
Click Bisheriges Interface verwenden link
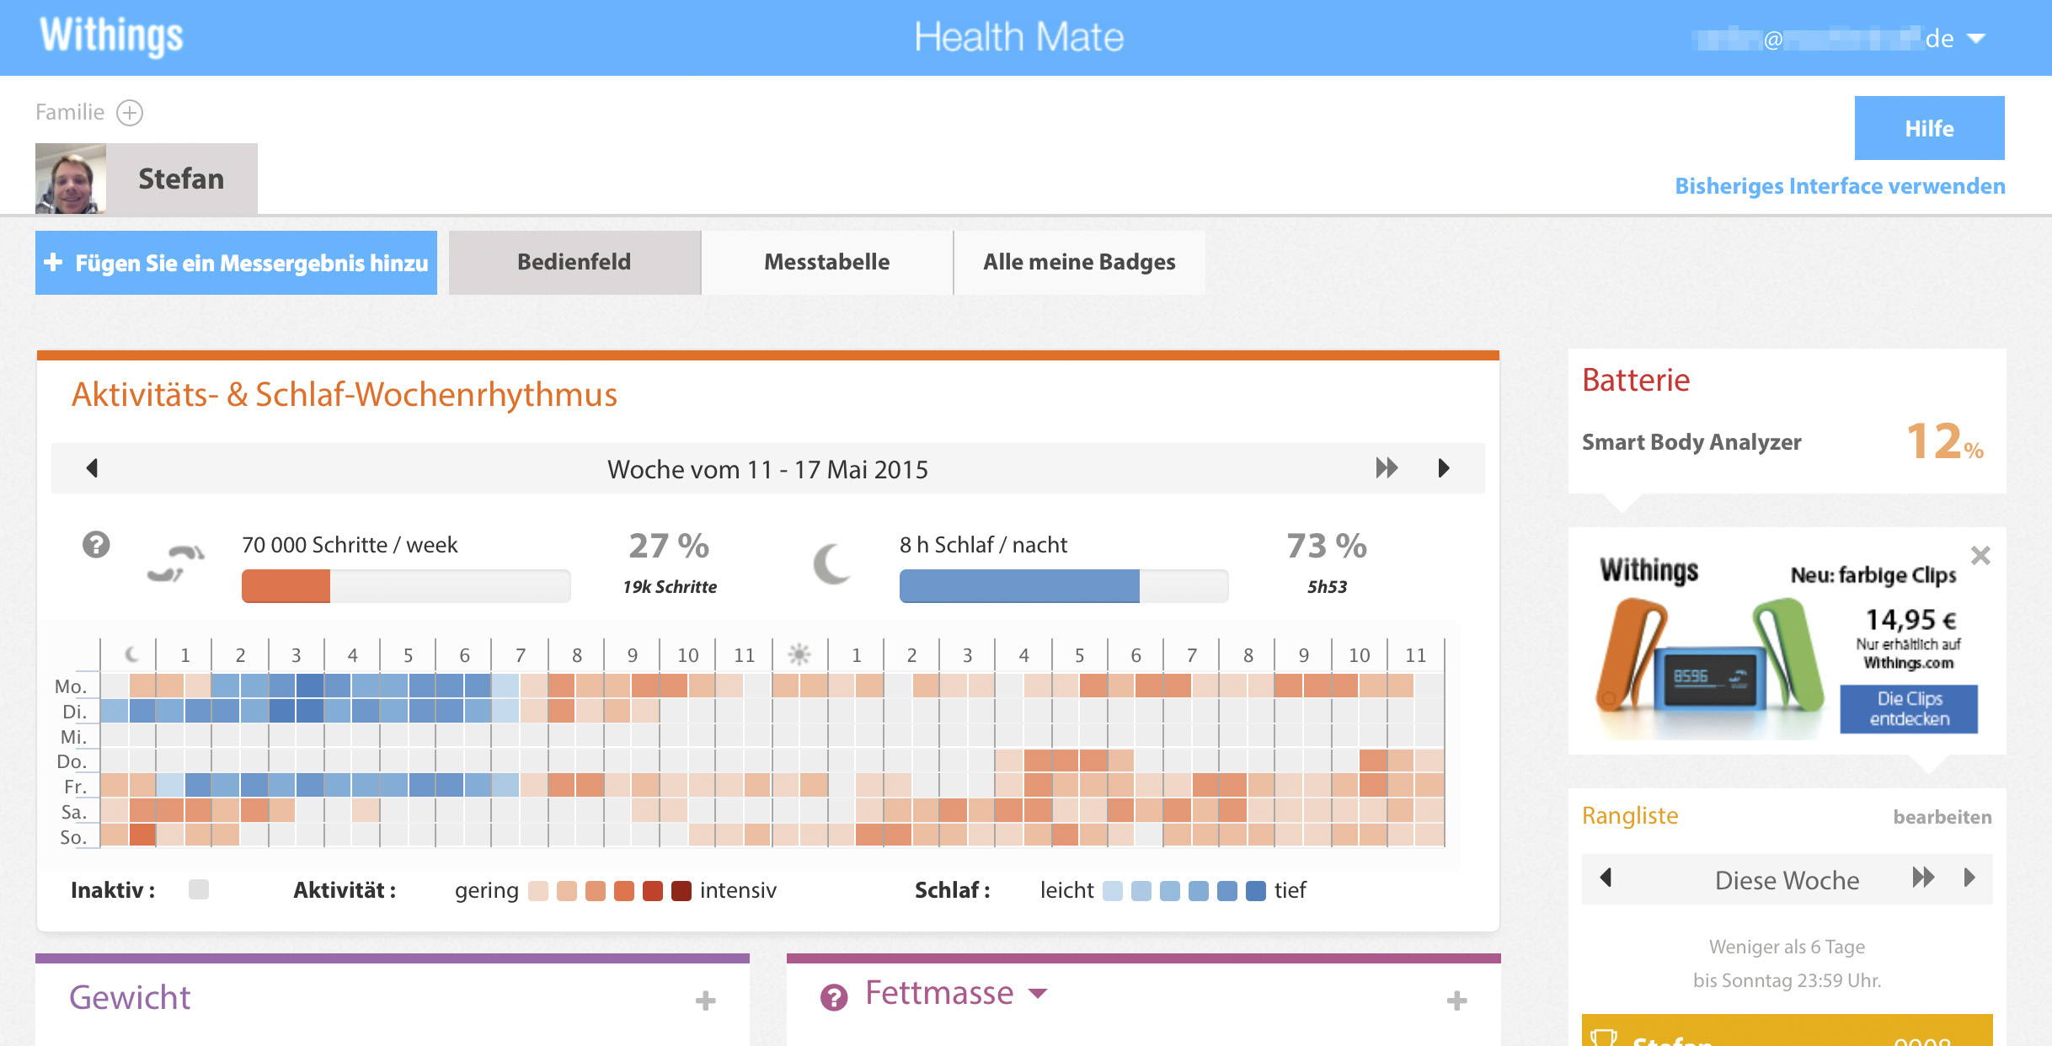click(x=1839, y=186)
